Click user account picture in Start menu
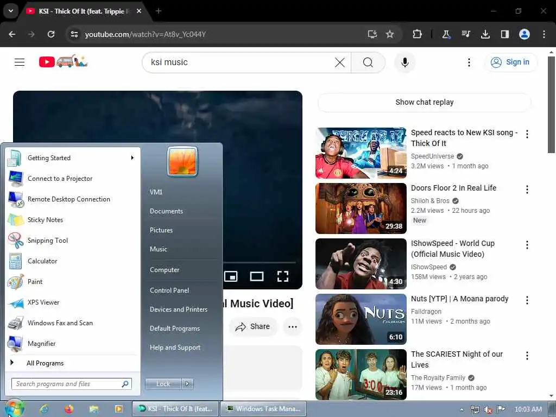The image size is (556, 417). pos(182,161)
